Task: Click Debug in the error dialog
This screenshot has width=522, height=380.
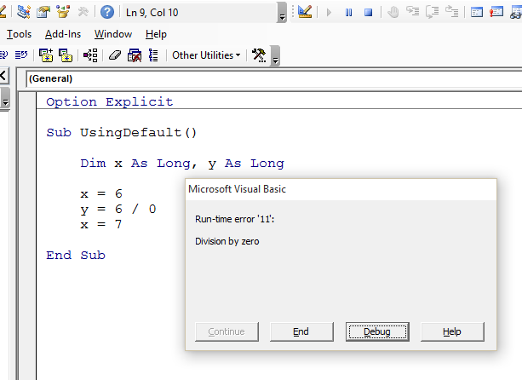Action: point(377,331)
